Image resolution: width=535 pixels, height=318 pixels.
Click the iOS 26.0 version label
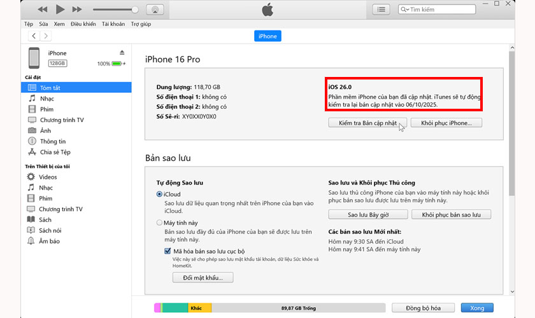(x=340, y=87)
